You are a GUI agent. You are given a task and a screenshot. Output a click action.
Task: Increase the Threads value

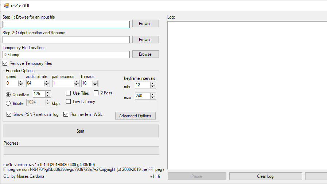click(x=95, y=82)
